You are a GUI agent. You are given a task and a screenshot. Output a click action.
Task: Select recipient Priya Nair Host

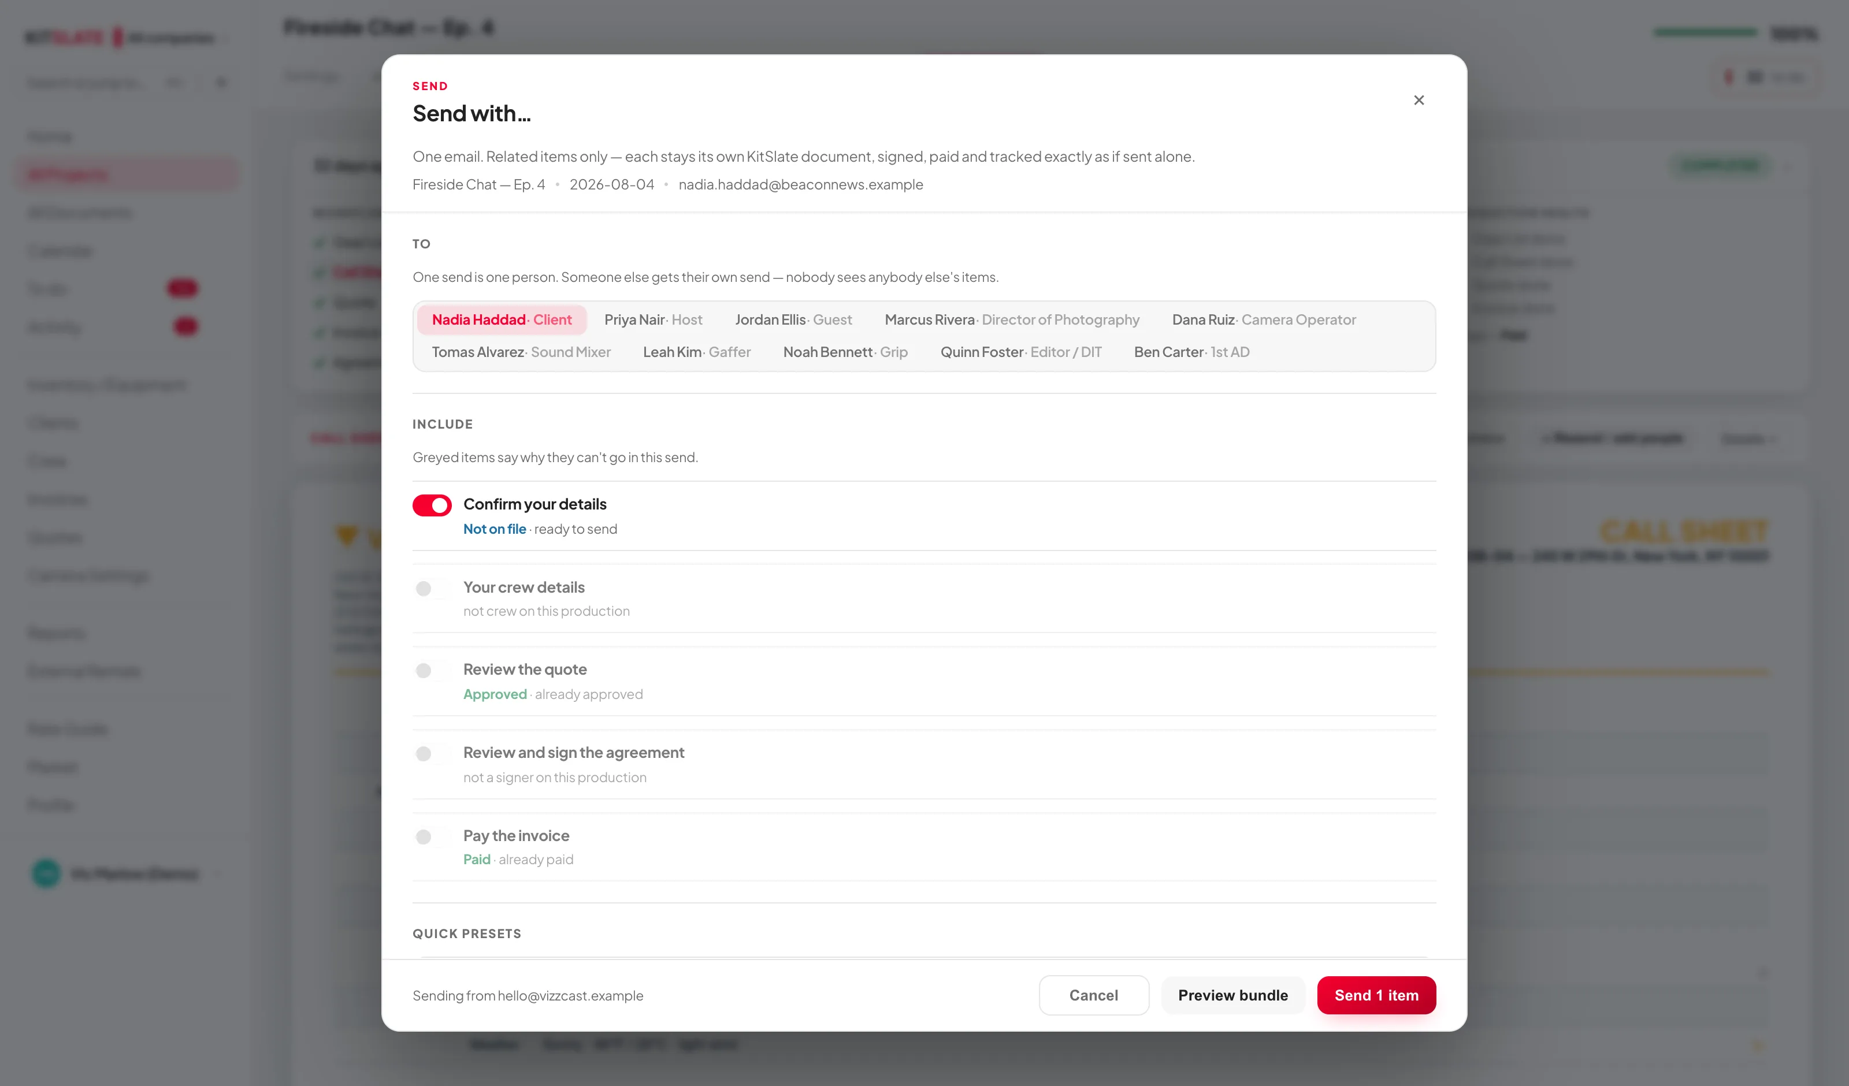click(653, 320)
